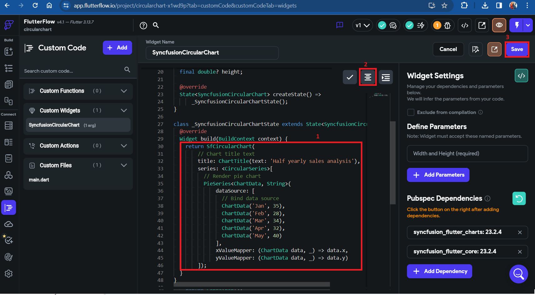The width and height of the screenshot is (535, 295).
Task: Open the Media Assets icon in sidebar
Action: pyautogui.click(x=9, y=191)
